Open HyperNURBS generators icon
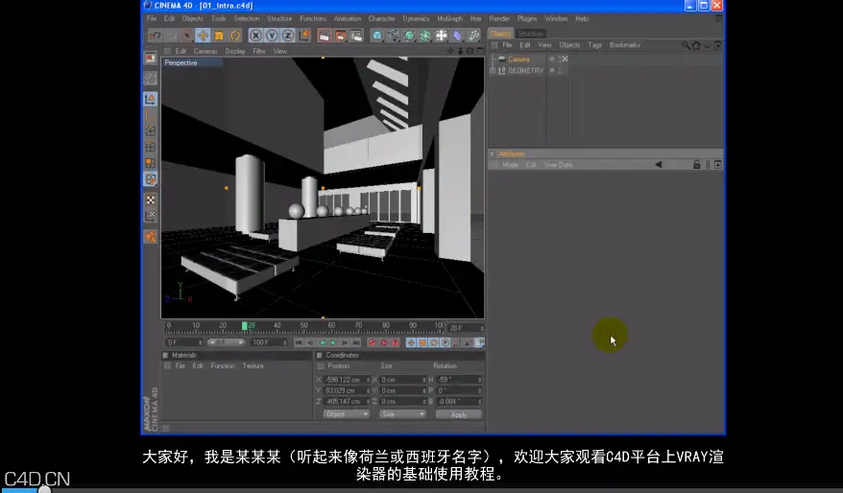843x493 pixels. click(409, 36)
